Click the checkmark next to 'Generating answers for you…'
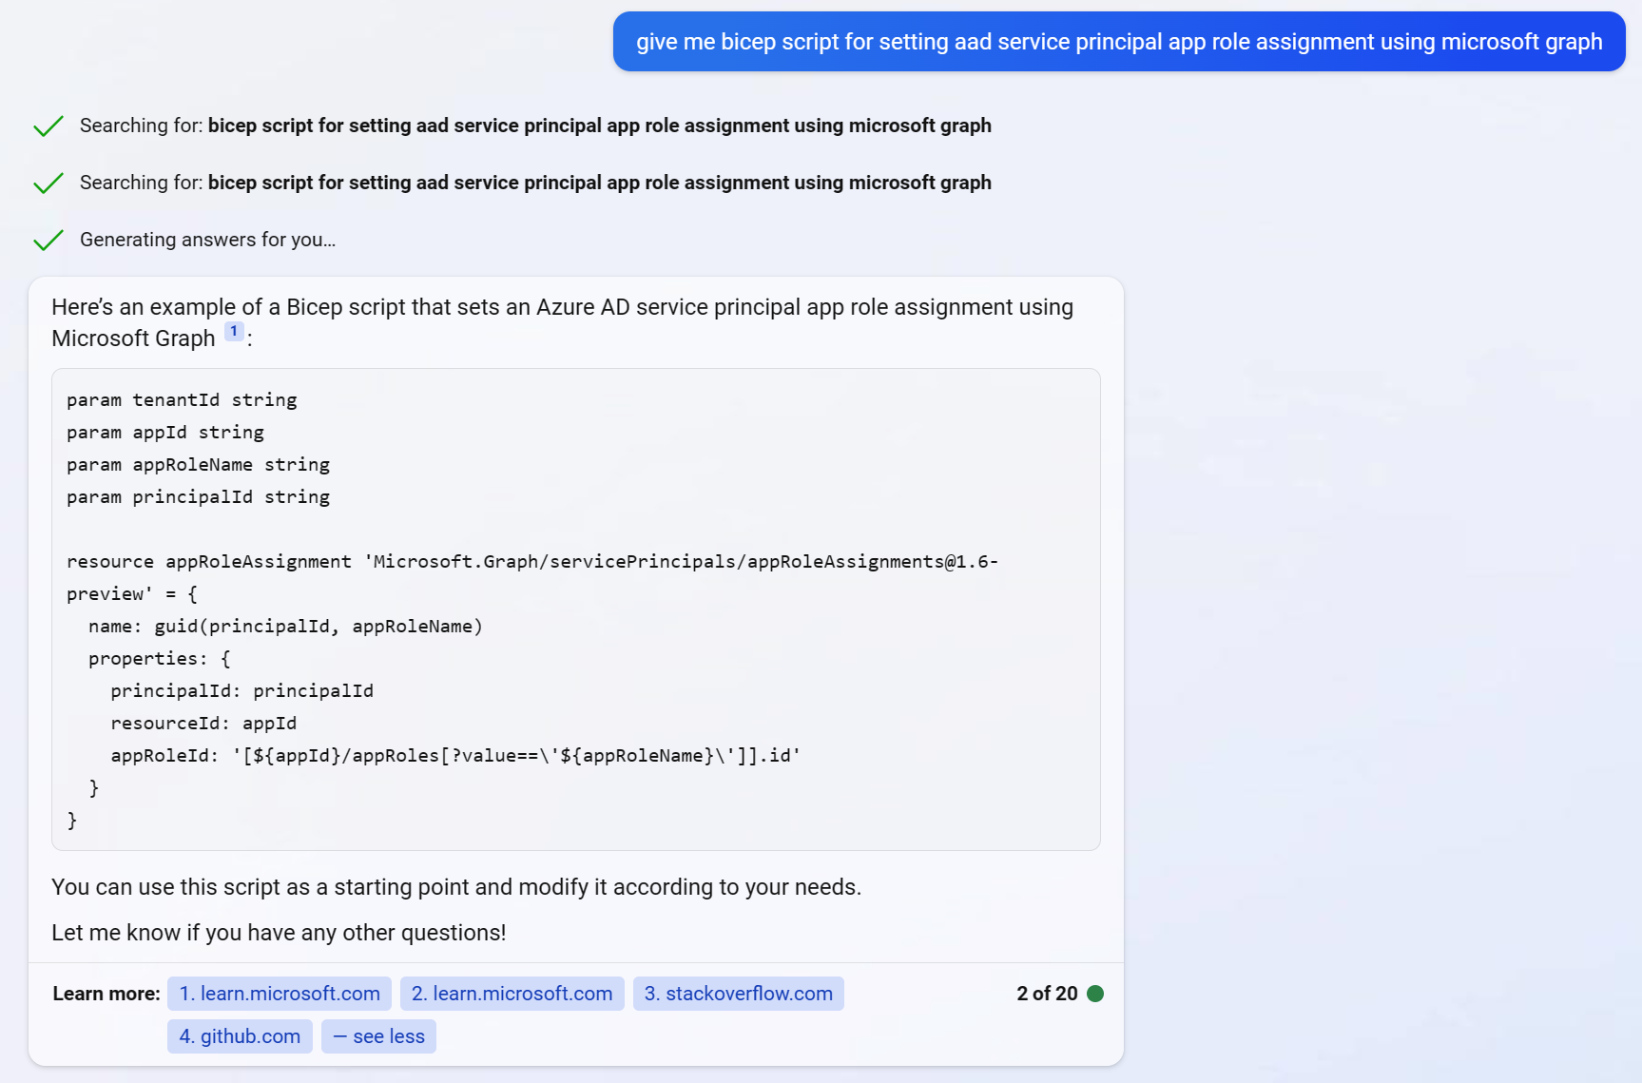Screen dimensions: 1642x1083 point(48,240)
